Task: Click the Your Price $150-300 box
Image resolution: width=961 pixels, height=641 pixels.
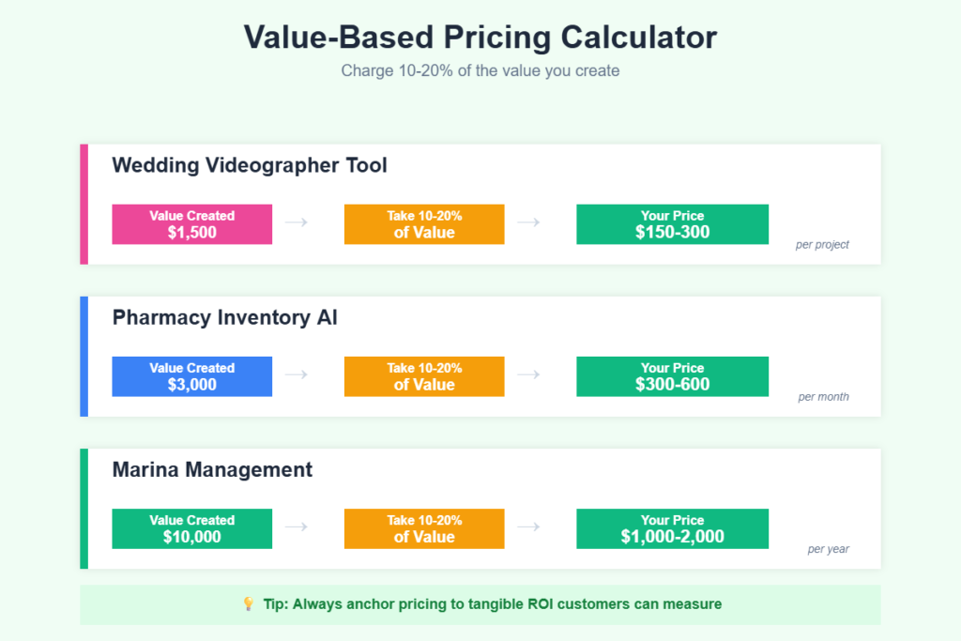Action: [672, 224]
